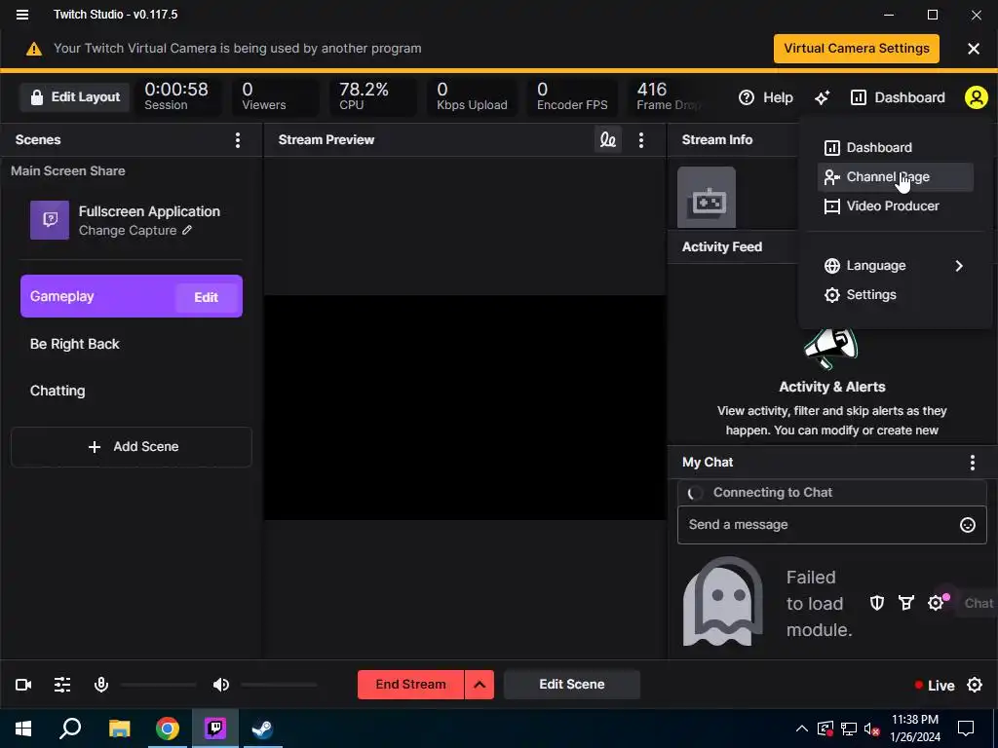Open Steam from the taskbar
This screenshot has width=998, height=748.
(x=261, y=729)
